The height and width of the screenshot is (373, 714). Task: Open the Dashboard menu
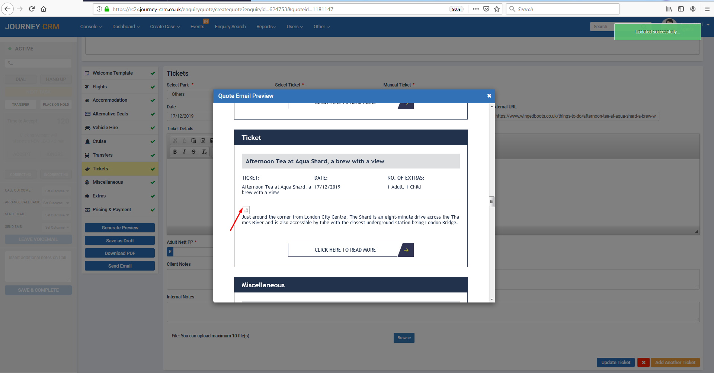click(126, 27)
